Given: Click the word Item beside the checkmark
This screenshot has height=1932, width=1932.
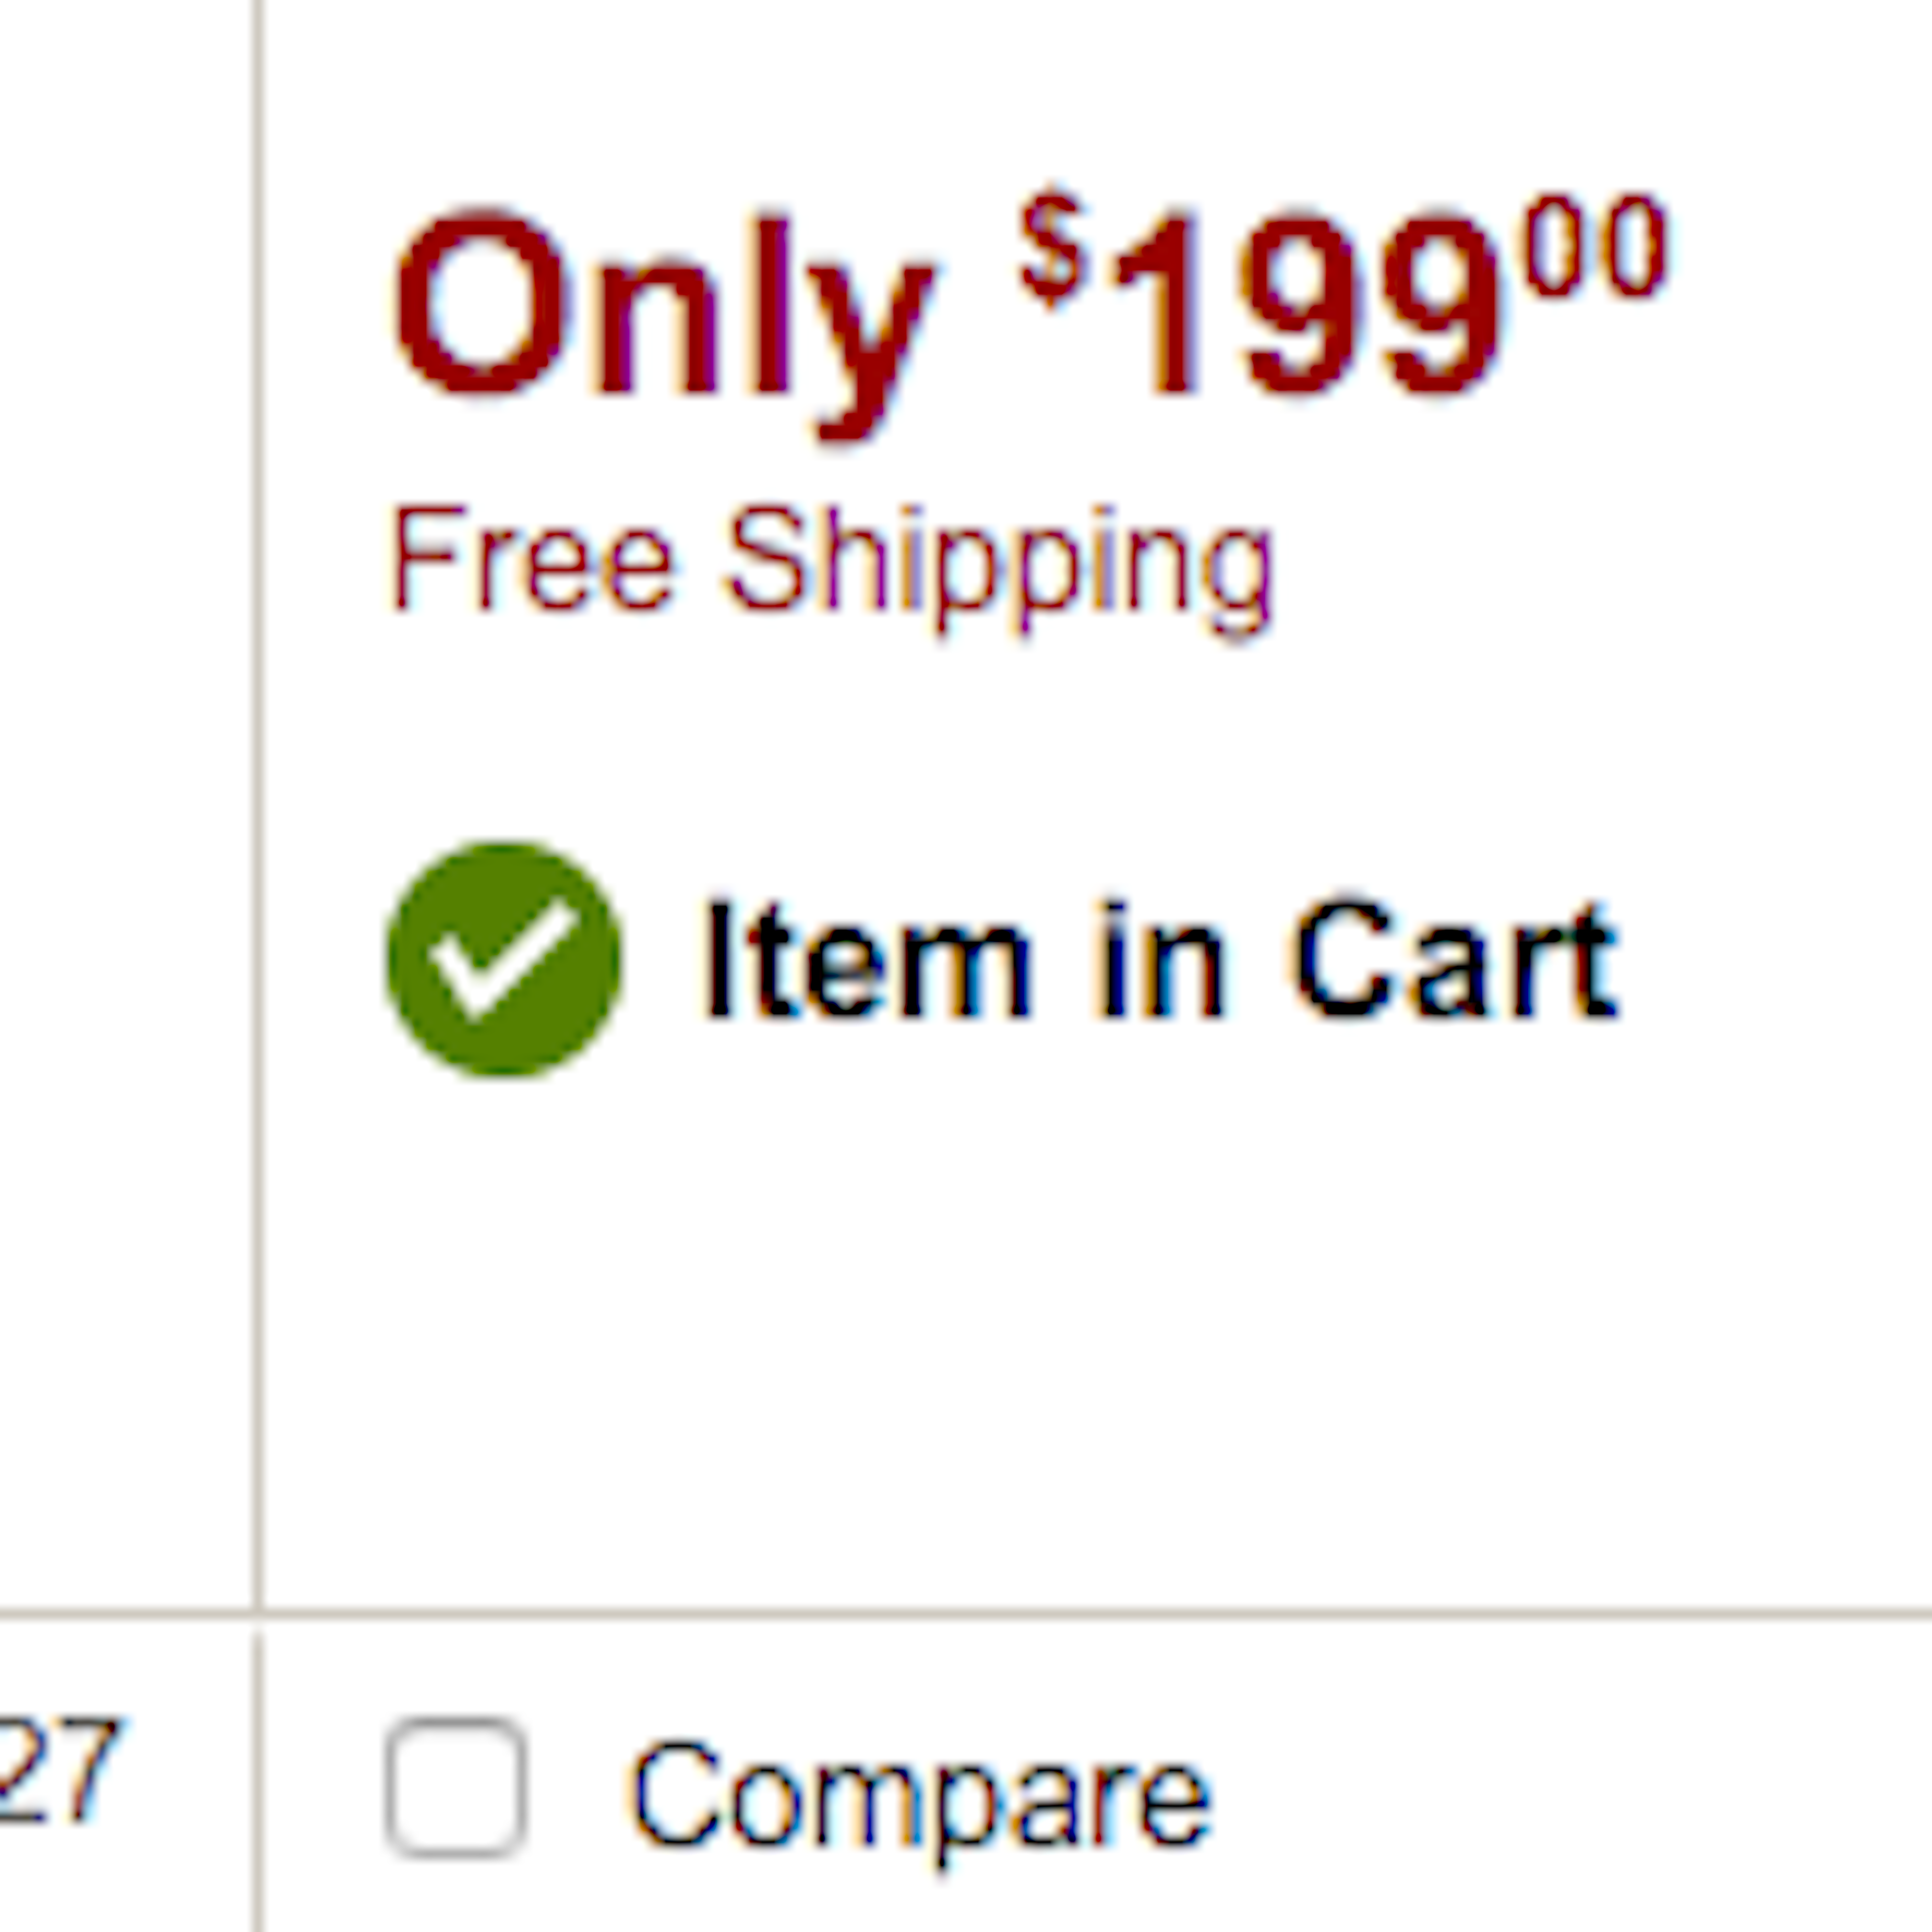Looking at the screenshot, I should pyautogui.click(x=866, y=960).
